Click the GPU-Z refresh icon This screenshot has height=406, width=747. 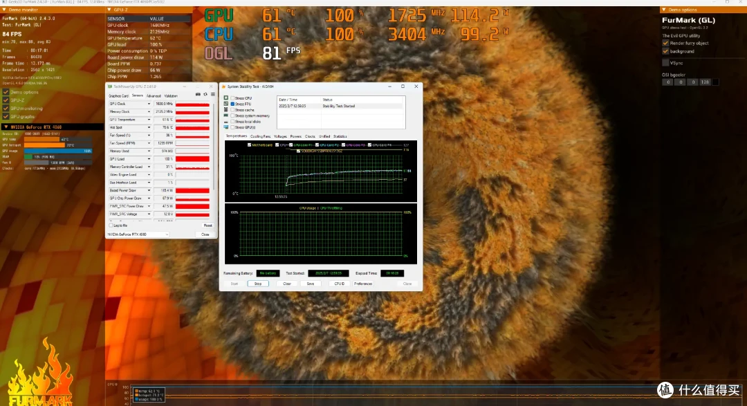coord(205,94)
